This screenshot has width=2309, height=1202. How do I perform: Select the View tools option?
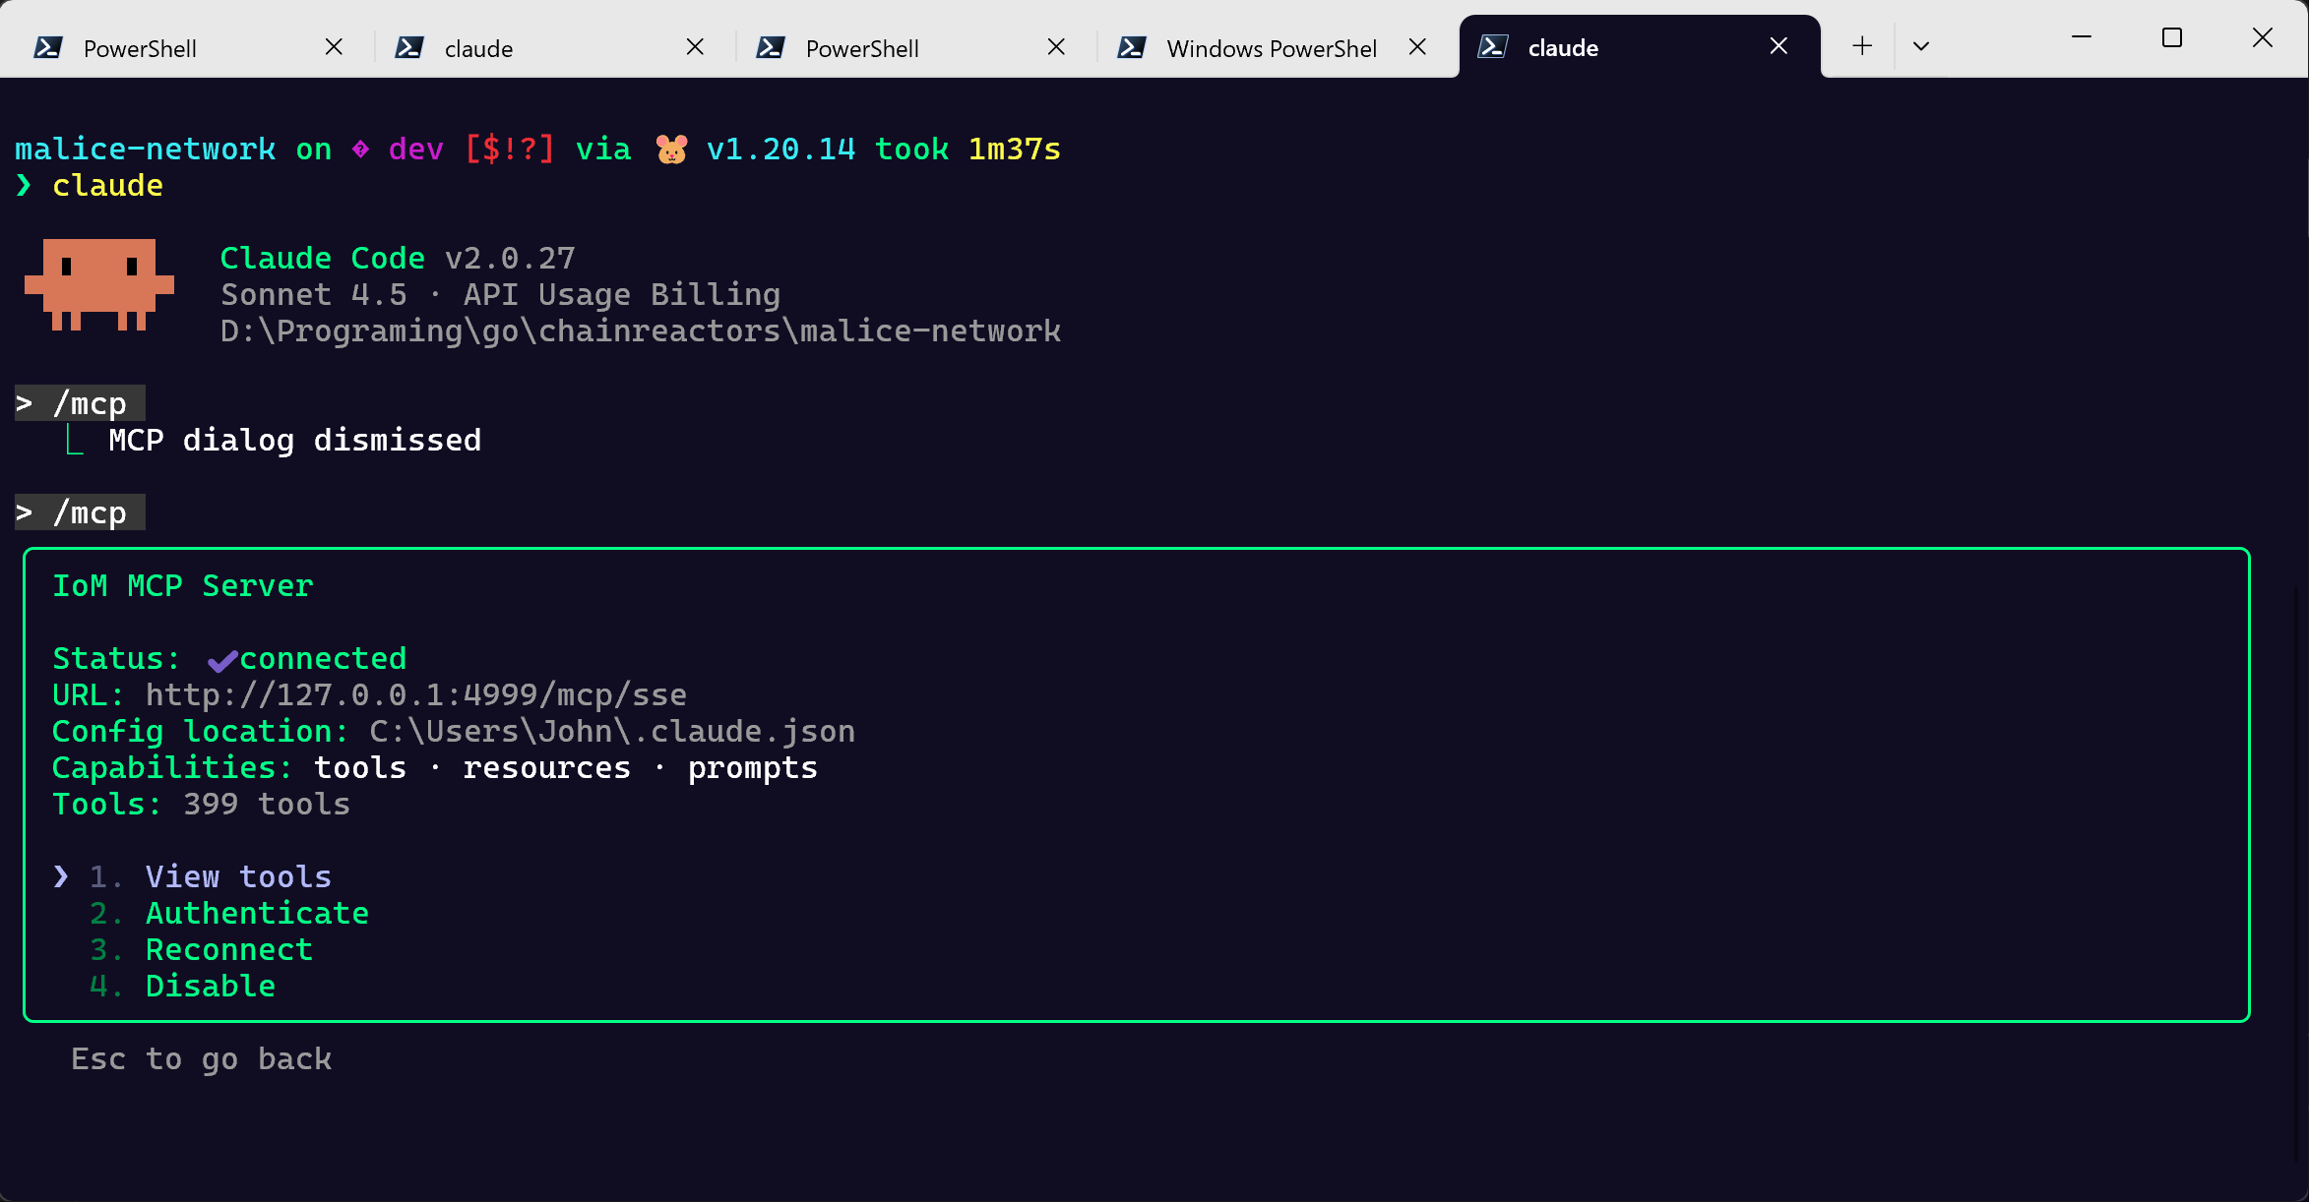(x=238, y=876)
